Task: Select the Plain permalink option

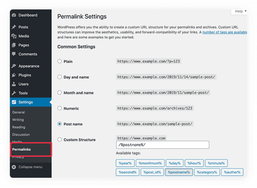Action: click(59, 61)
